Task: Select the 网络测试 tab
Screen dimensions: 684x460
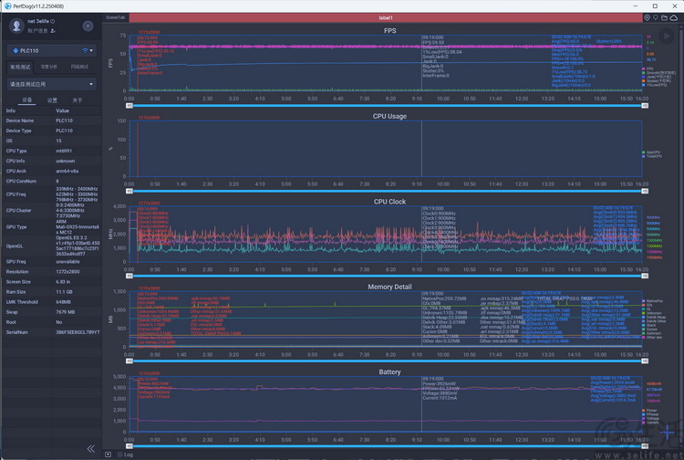Action: coord(79,67)
